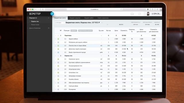Image resolution: width=184 pixels, height=103 pixels.
Task: Select the Морская 12 project
Action: (x=33, y=18)
